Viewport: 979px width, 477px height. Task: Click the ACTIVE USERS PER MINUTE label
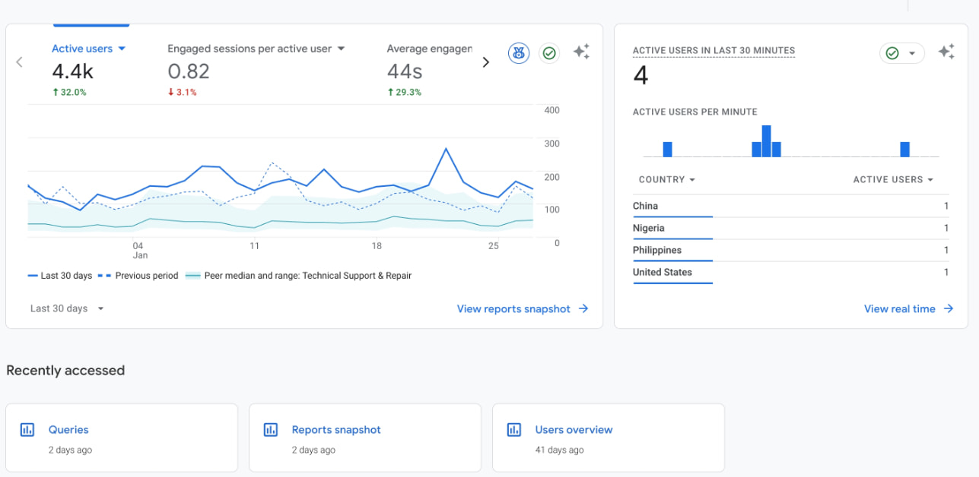pos(695,112)
